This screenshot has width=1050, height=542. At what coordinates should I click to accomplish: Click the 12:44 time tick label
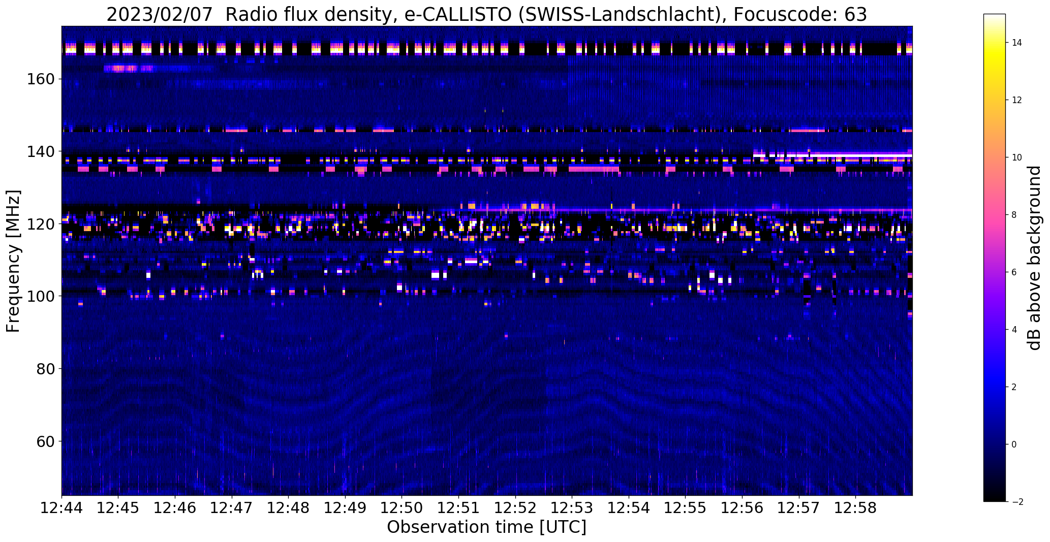click(x=62, y=508)
